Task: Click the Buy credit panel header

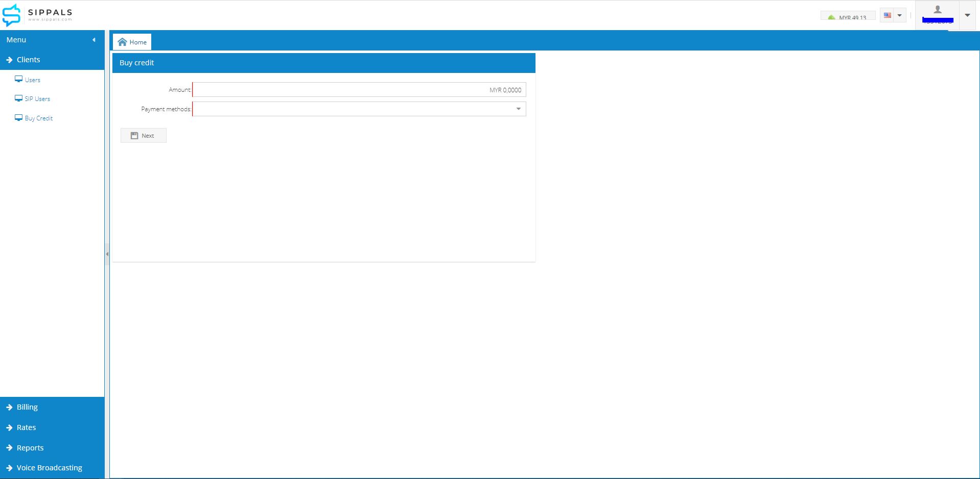Action: click(324, 63)
